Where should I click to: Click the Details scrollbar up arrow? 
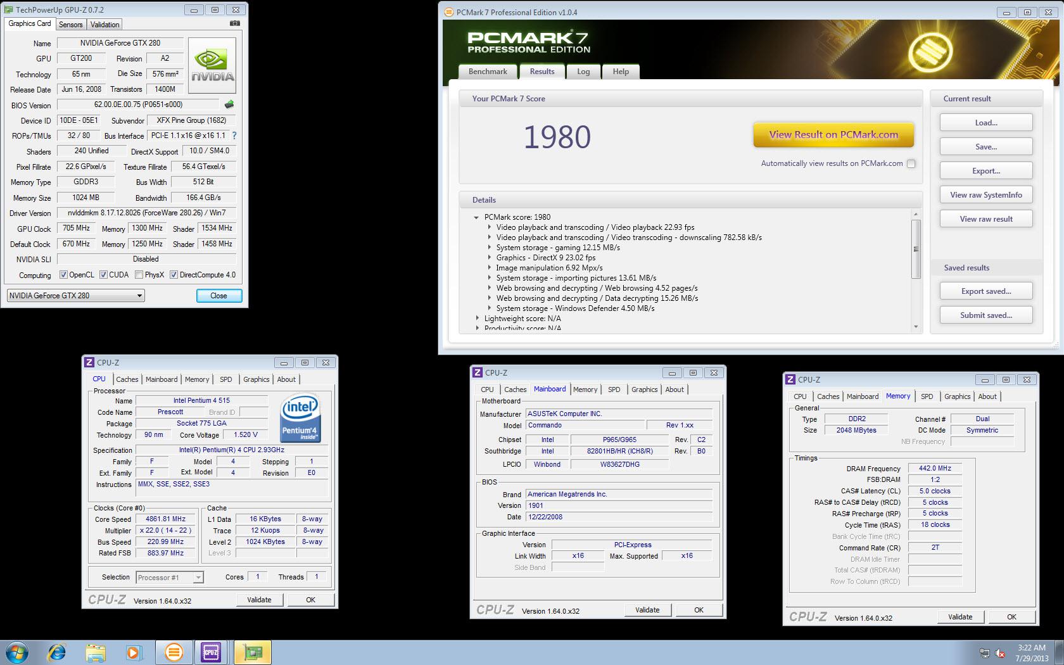(x=916, y=214)
